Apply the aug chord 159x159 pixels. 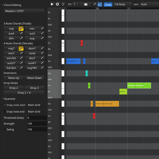(32, 38)
